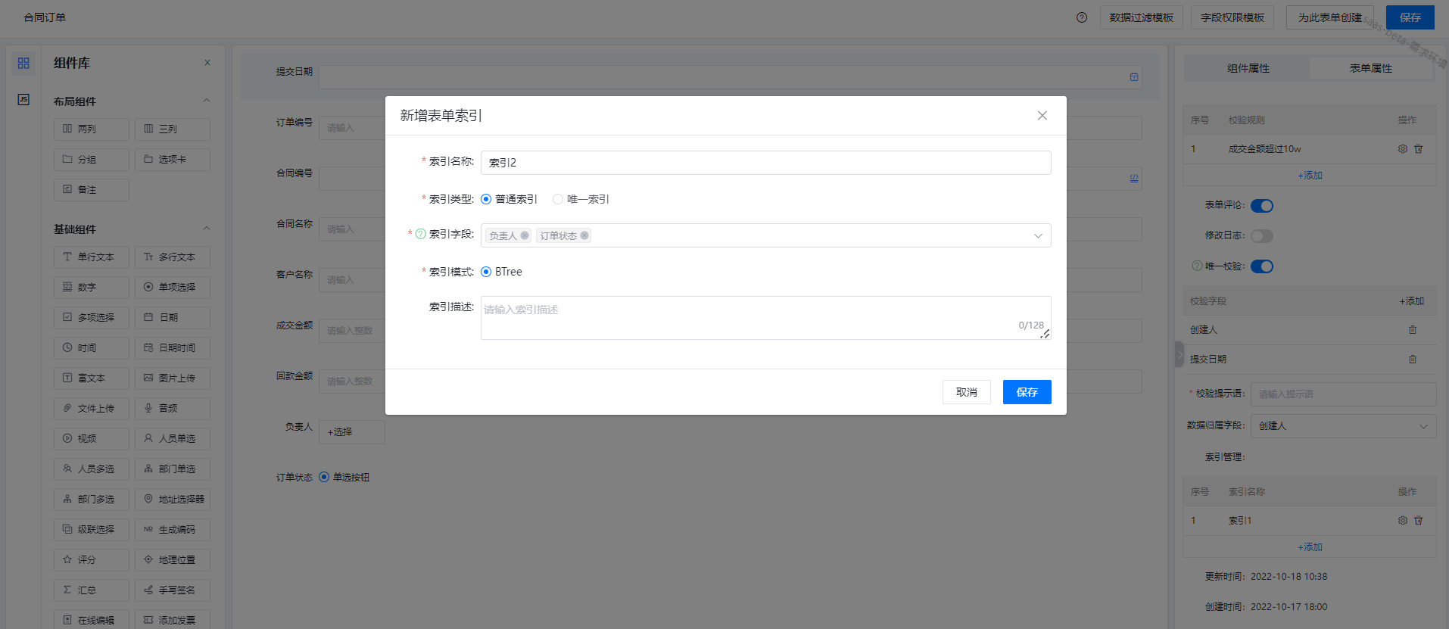Enable the 修改日志 switch
The image size is (1449, 629).
(1262, 236)
